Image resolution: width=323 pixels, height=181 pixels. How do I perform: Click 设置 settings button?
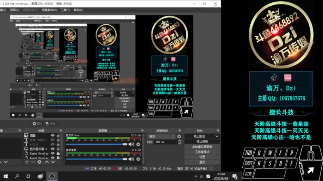pyautogui.click(x=202, y=157)
